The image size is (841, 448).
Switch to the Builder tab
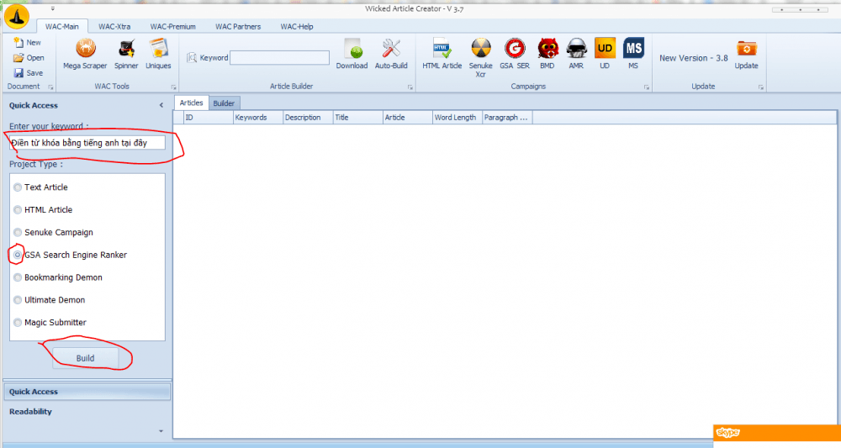224,103
